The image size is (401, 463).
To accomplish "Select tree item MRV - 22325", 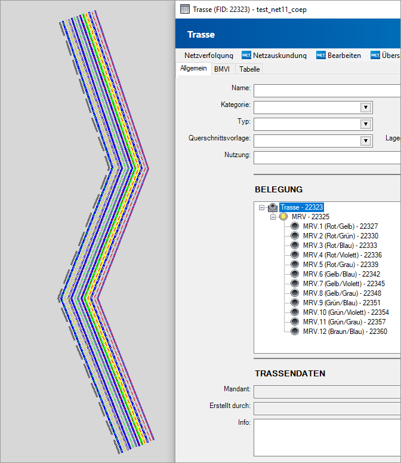I will [310, 217].
